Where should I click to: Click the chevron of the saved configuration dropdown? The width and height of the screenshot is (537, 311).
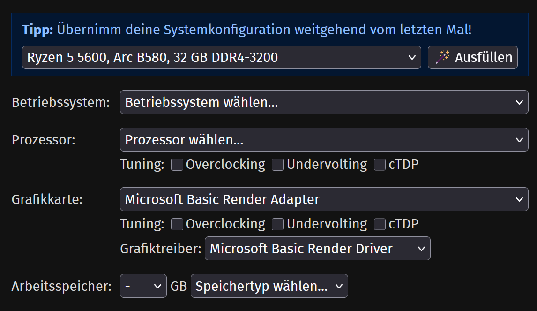(412, 58)
